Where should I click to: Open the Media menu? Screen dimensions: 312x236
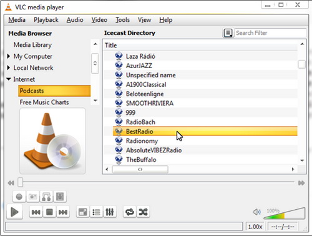click(17, 20)
